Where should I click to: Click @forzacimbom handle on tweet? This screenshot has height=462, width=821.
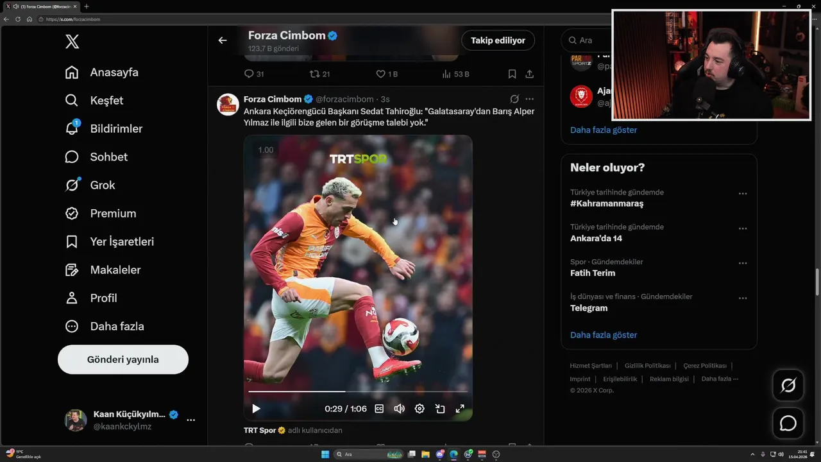[344, 99]
